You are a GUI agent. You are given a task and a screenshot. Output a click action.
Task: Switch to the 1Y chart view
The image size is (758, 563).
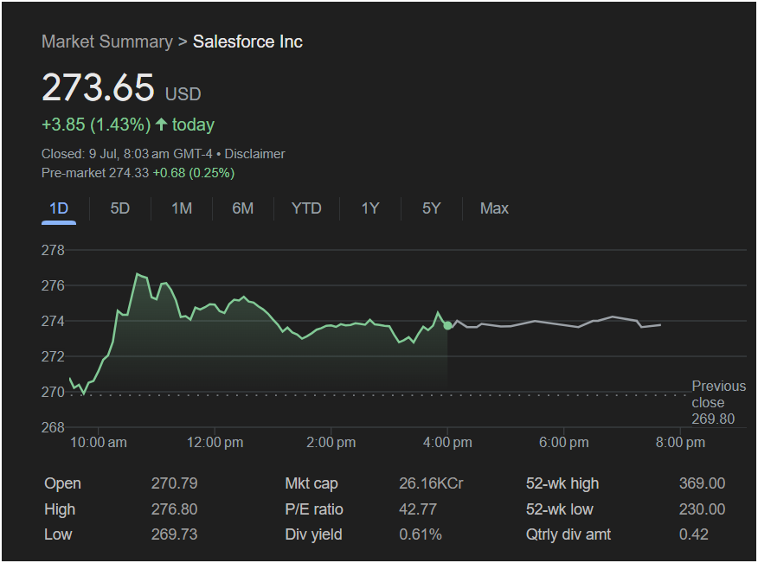tap(370, 208)
